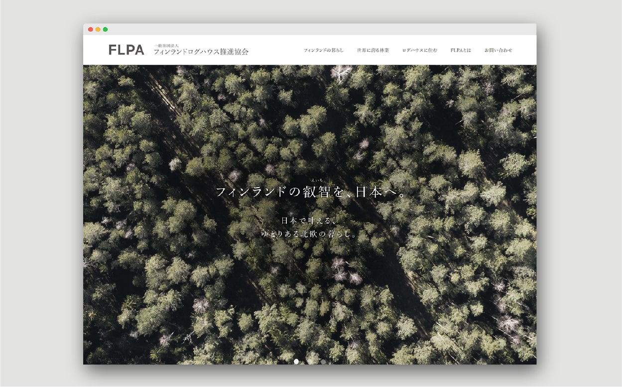622x387 pixels.
Task: Click the small 一般社団法人 label
Action: click(x=169, y=45)
